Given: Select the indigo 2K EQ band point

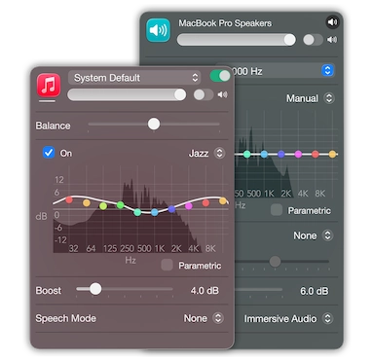Looking at the screenshot, I should pos(171,209).
